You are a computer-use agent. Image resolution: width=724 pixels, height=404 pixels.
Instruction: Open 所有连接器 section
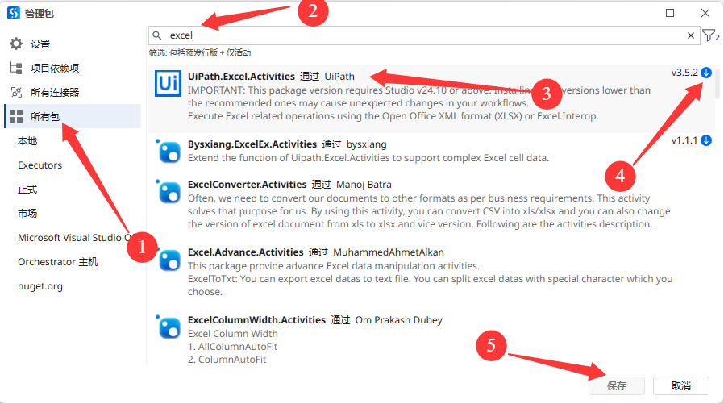tap(55, 93)
